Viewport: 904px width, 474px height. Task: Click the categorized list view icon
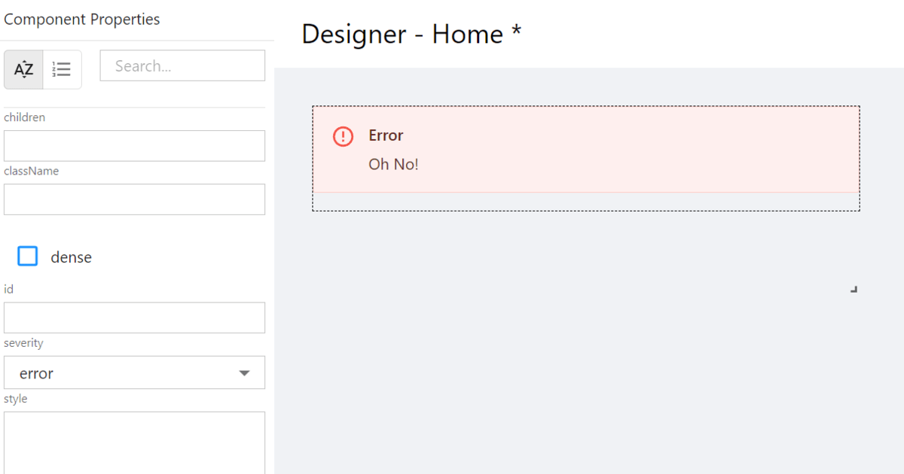(x=62, y=70)
